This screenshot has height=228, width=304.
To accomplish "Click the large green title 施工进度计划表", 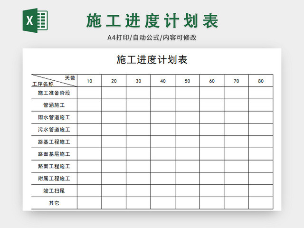I will tap(152, 21).
